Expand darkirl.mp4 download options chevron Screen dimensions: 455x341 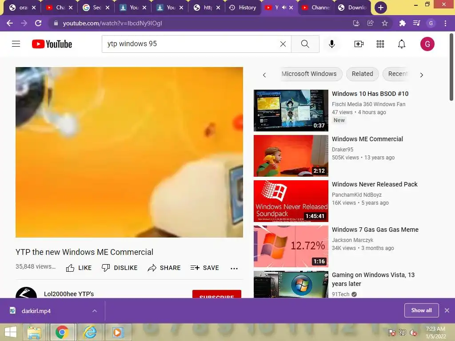tap(95, 311)
